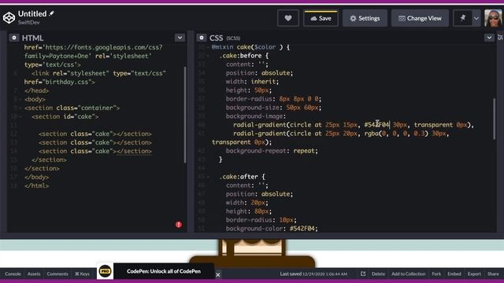
Task: Open the Share menu
Action: 493,274
